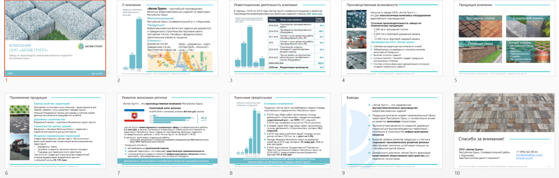Select the 'Инвестиционная деятельность компании' slide
The height and width of the screenshot is (178, 559).
[279, 38]
